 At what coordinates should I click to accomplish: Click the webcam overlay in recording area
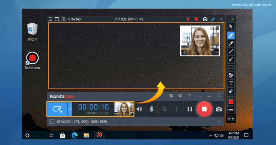coord(200,41)
